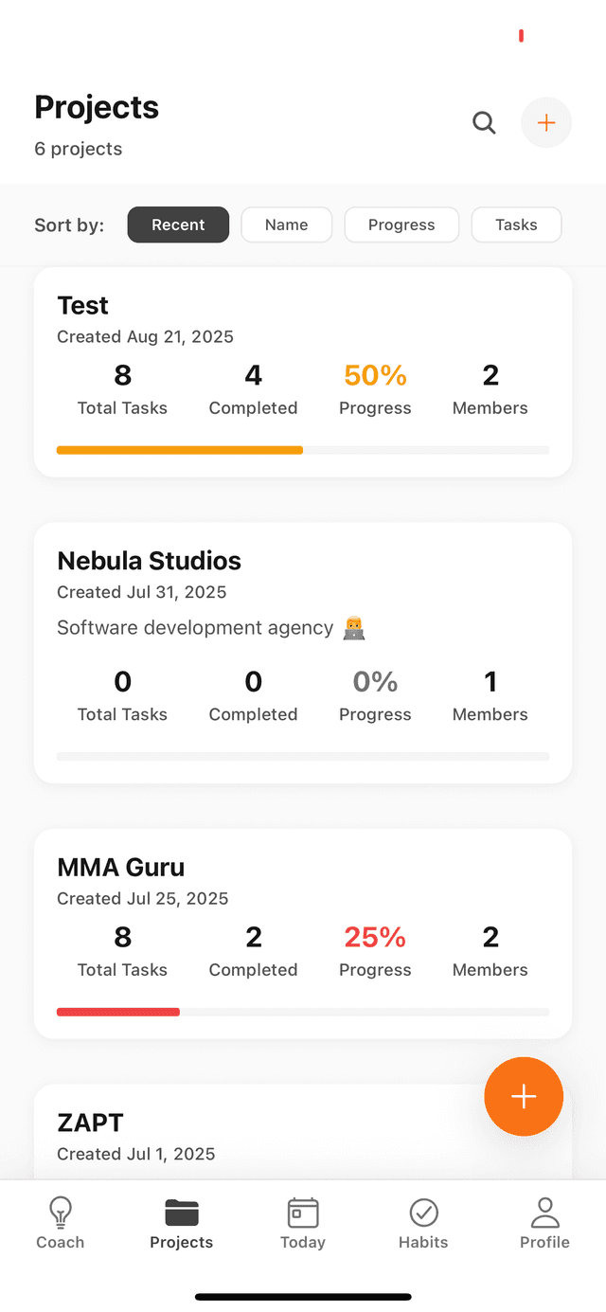Image resolution: width=606 pixels, height=1312 pixels.
Task: Tap the Nebula Studios description text
Action: [x=196, y=627]
